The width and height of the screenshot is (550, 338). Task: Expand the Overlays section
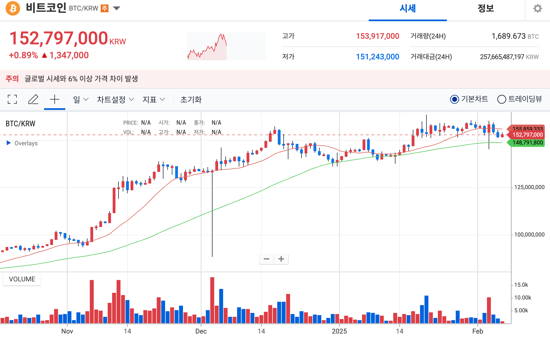tap(22, 143)
